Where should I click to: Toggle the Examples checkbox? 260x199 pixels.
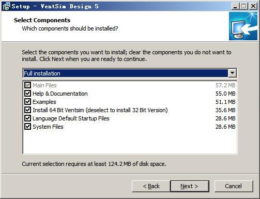(x=27, y=102)
